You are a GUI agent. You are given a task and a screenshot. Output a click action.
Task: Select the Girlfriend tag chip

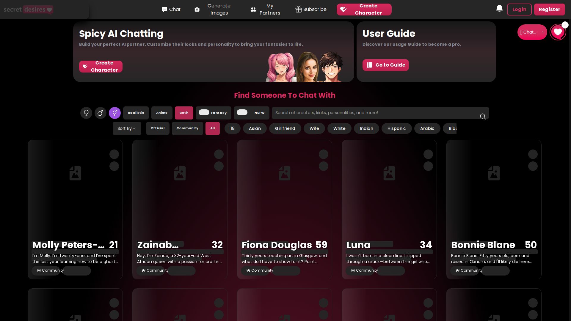[x=285, y=128]
